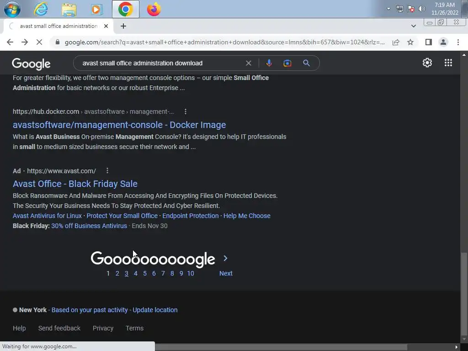Viewport: 468px width, 351px height.
Task: Show hidden system tray icons
Action: click(388, 9)
